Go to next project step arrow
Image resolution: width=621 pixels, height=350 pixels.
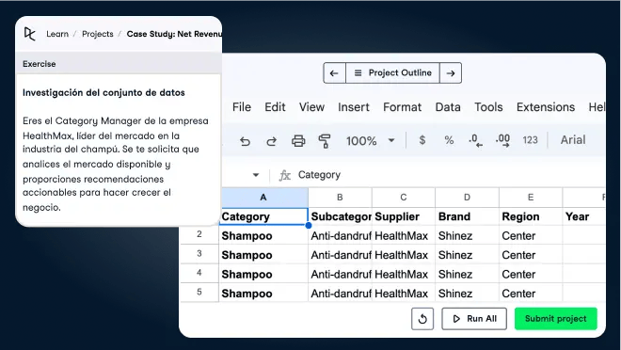click(451, 73)
